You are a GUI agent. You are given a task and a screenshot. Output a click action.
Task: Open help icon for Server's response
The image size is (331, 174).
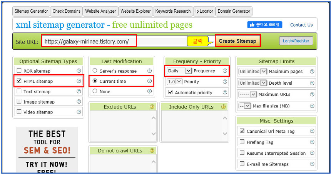click(149, 71)
